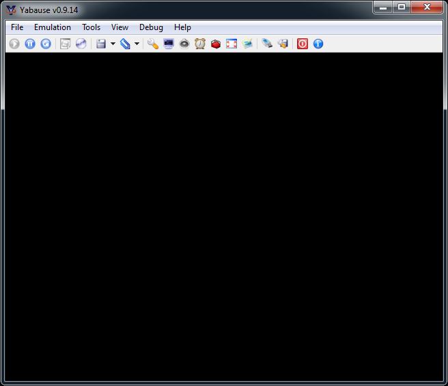Click the Pause emulation toolbar icon
This screenshot has width=448, height=386.
click(x=30, y=44)
